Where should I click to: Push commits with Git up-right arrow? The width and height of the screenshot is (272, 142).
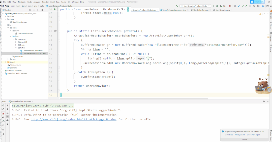[246, 6]
